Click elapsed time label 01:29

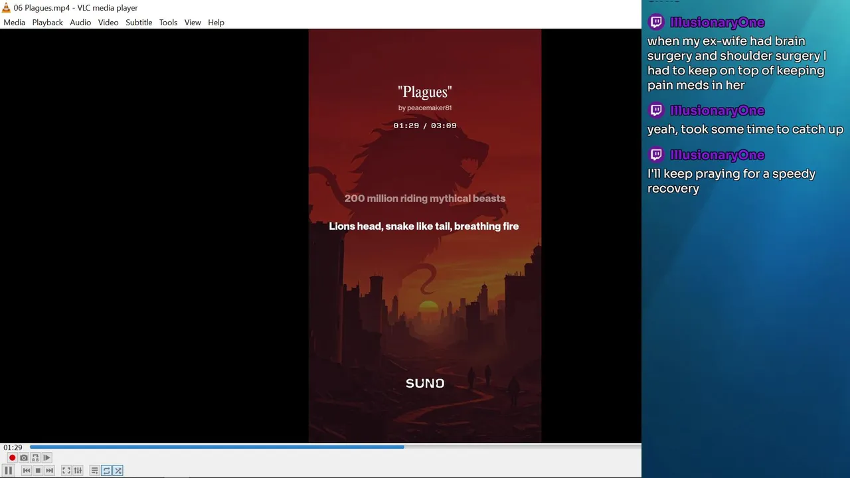click(x=13, y=447)
